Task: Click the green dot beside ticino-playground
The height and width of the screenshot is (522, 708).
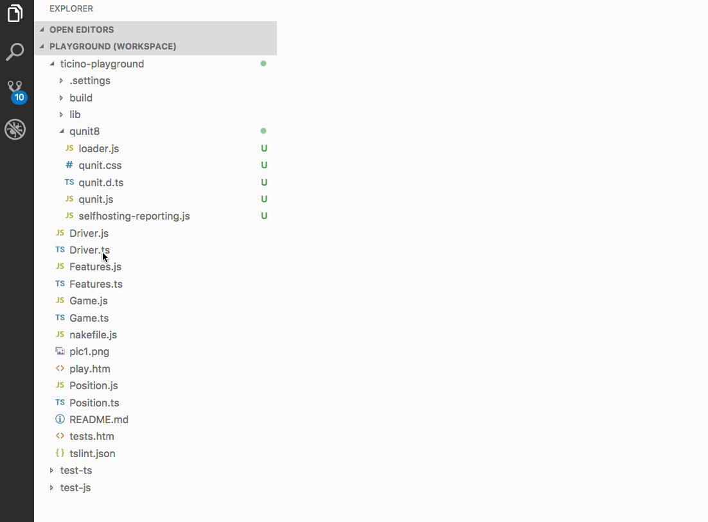Action: 263,64
